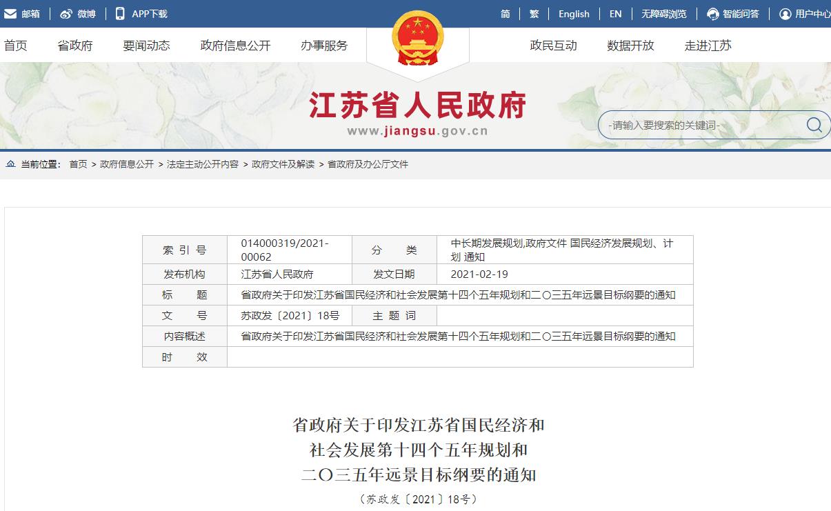Open the 走进江苏 menu

[708, 46]
